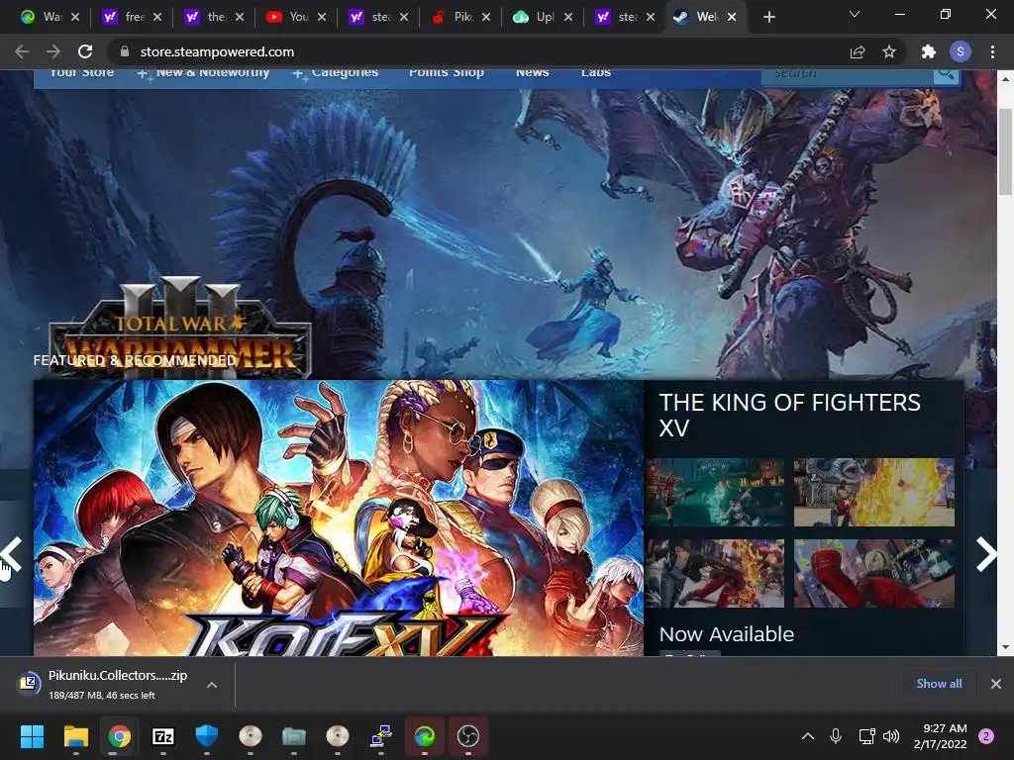Open Steam Labs tab
The height and width of the screenshot is (760, 1014).
click(595, 73)
